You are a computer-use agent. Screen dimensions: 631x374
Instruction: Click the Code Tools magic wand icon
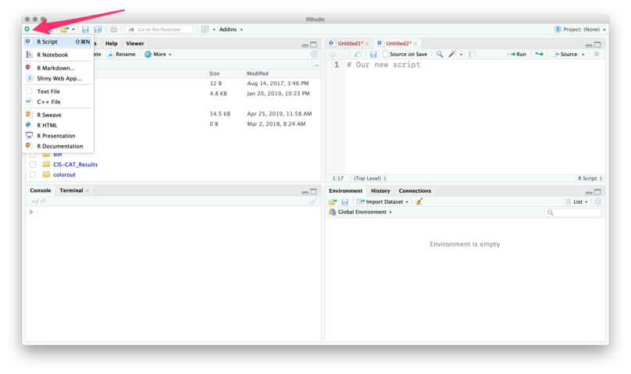coord(452,55)
